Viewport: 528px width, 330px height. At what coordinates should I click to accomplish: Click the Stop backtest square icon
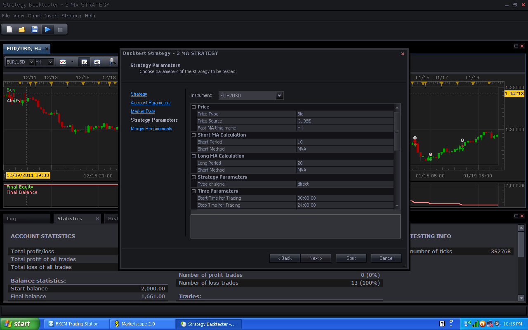click(x=60, y=29)
